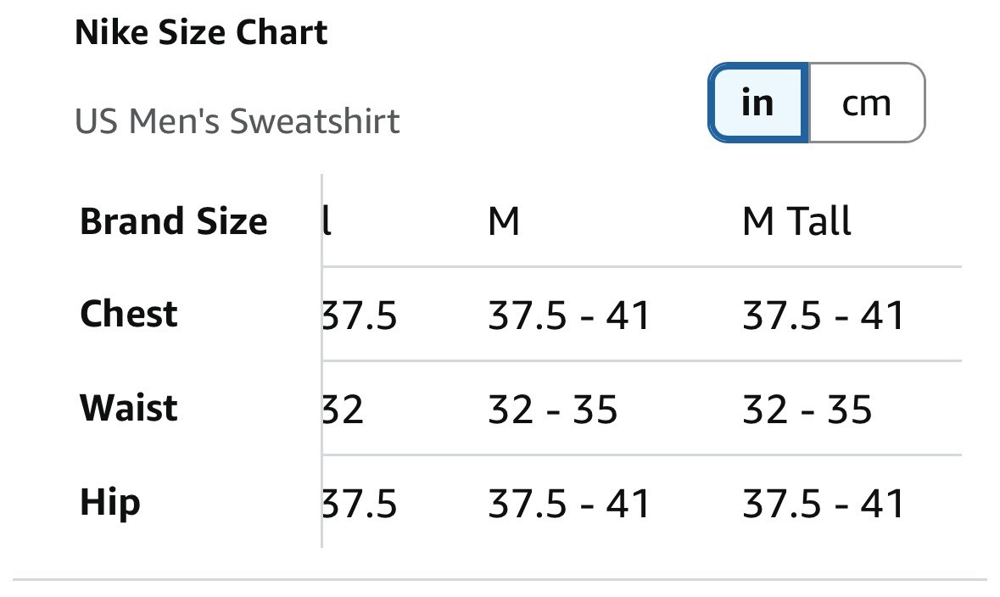Click the chest measurement for size M
The width and height of the screenshot is (1000, 597).
point(568,316)
